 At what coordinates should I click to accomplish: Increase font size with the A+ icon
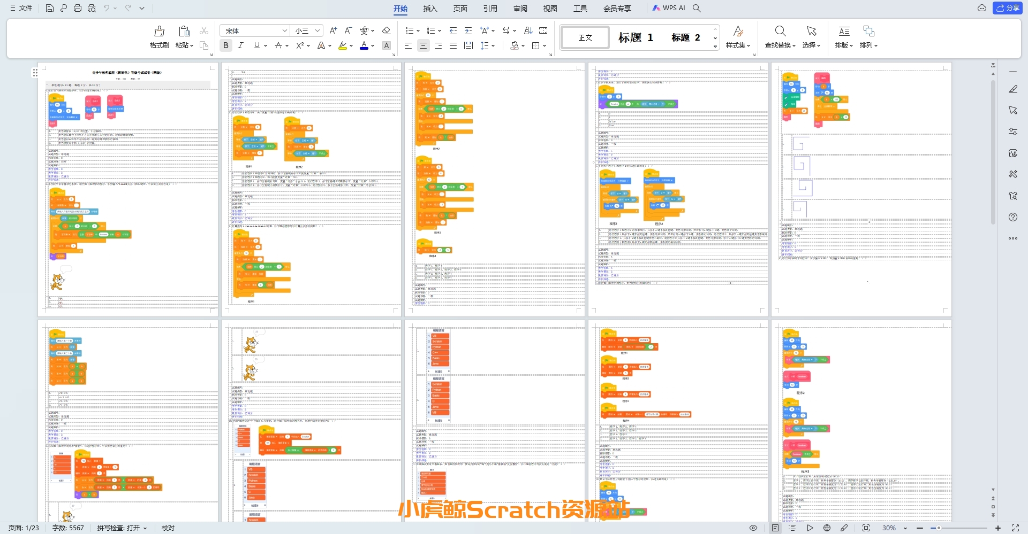333,31
